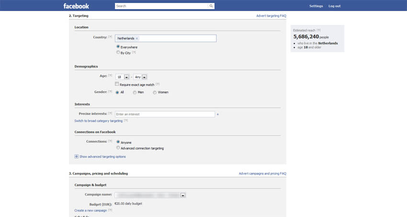Image resolution: width=407 pixels, height=217 pixels.
Task: Click the search magnifier button
Action: click(x=211, y=6)
